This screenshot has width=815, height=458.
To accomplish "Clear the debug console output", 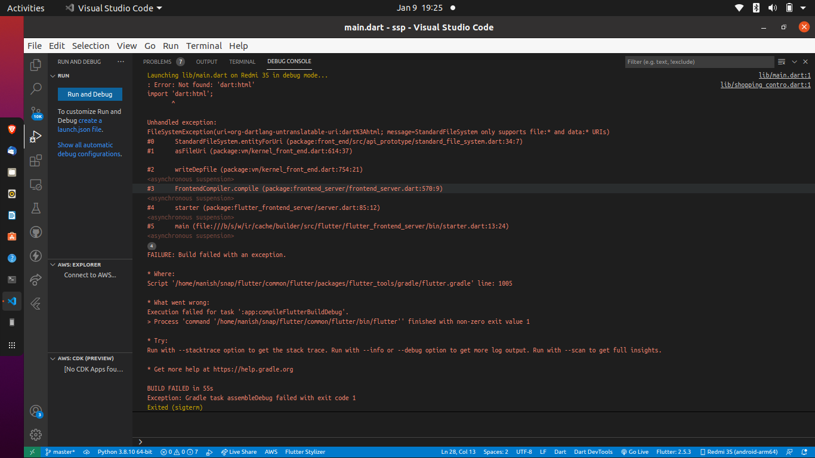I will [x=782, y=61].
